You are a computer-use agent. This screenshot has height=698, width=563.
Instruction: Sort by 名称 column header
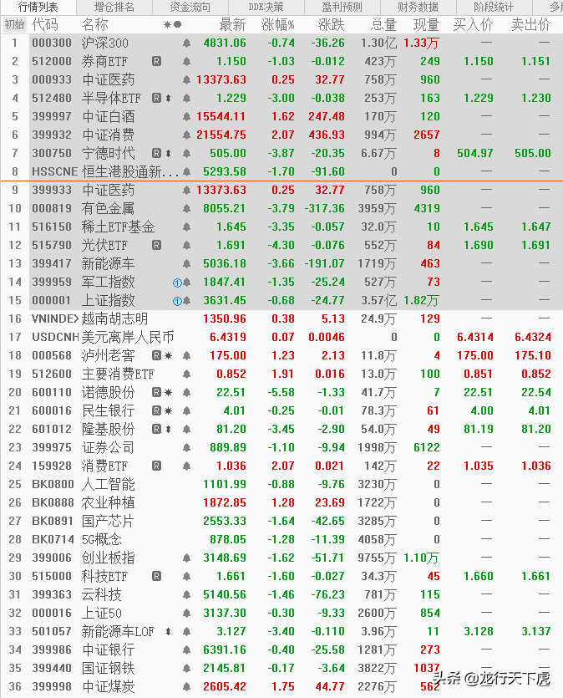(x=94, y=24)
